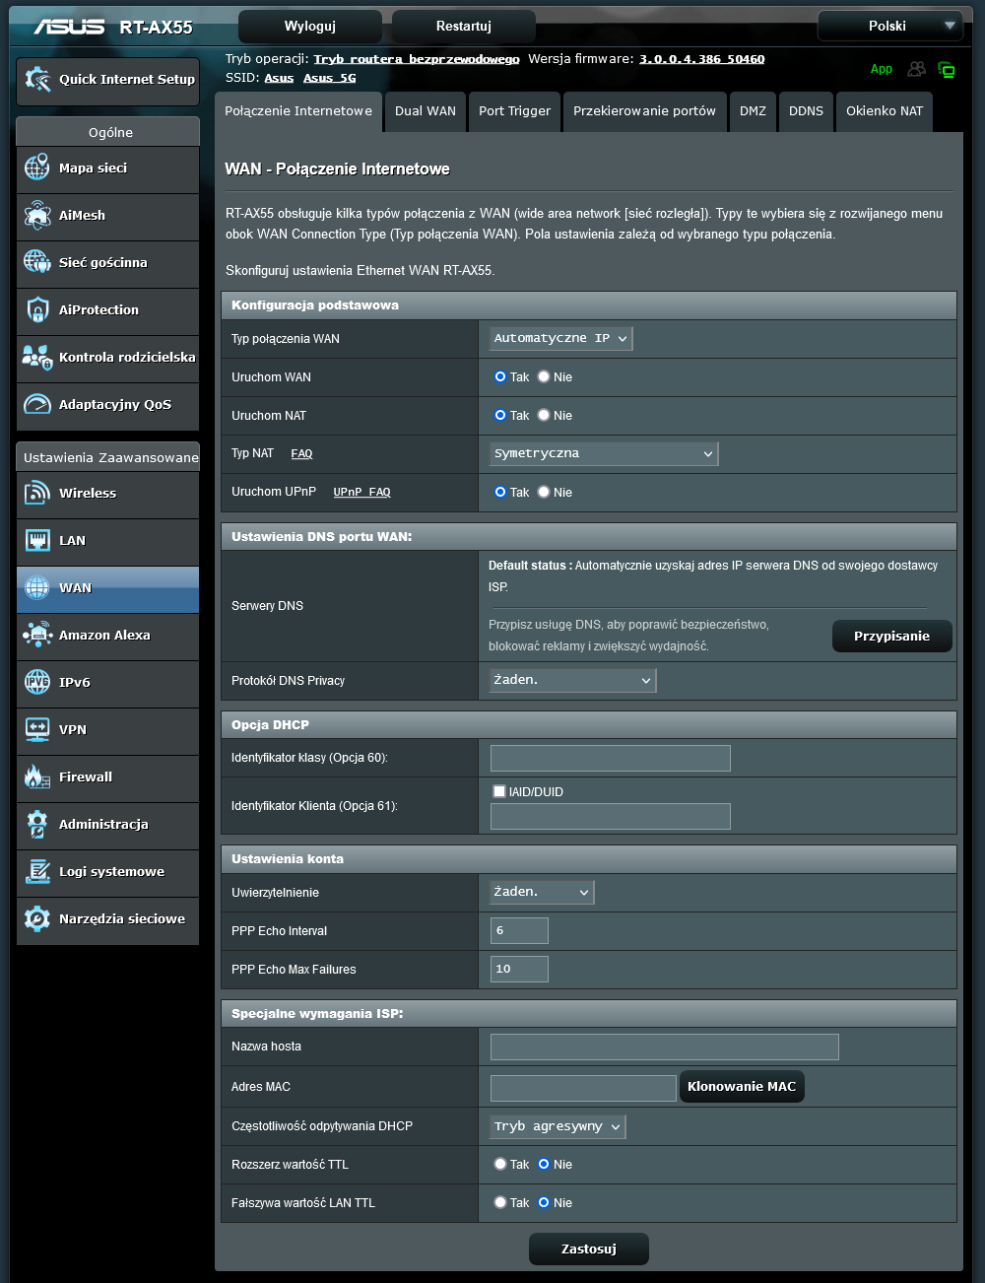Viewport: 985px width, 1283px height.
Task: Focus the Nazwa hosta input field
Action: tap(664, 1047)
